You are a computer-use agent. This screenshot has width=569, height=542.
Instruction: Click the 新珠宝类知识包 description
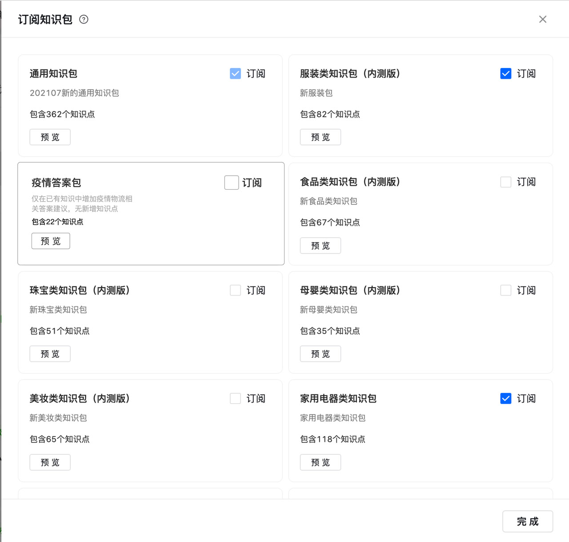(58, 310)
